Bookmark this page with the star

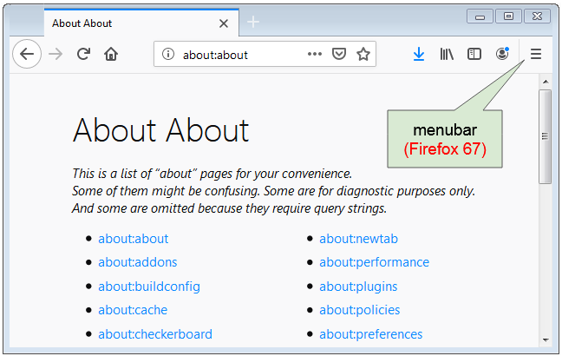point(363,54)
